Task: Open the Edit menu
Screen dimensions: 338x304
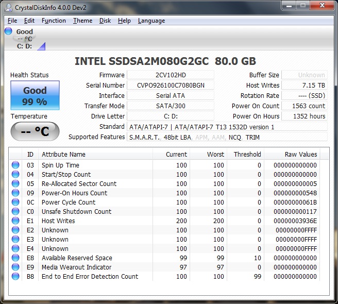Action: coord(29,21)
